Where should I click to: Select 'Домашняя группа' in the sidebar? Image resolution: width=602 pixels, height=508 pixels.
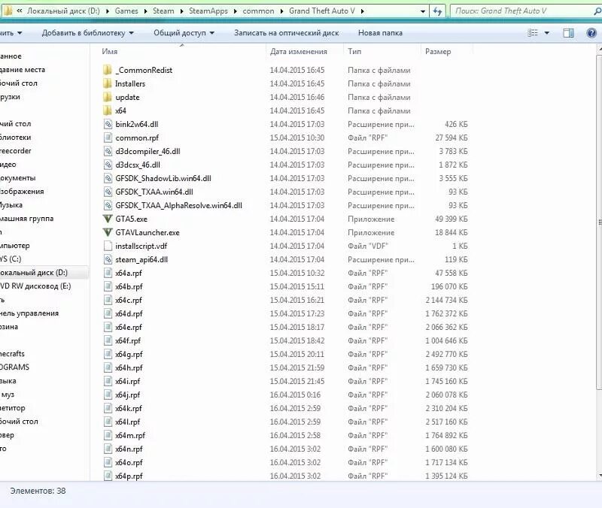coord(26,219)
